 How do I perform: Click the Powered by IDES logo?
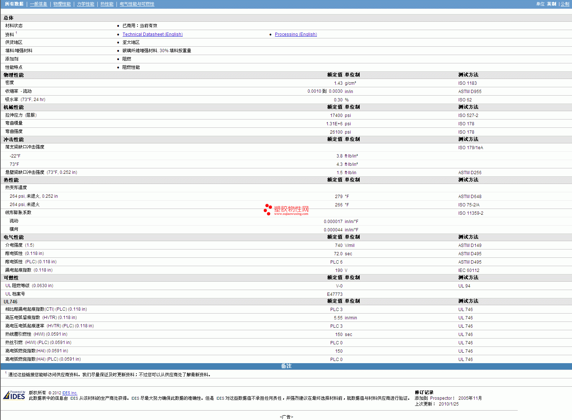click(x=14, y=395)
